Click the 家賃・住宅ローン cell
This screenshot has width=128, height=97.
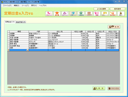38,33
